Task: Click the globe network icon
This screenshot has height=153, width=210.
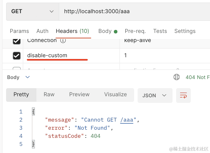Action: point(177,77)
